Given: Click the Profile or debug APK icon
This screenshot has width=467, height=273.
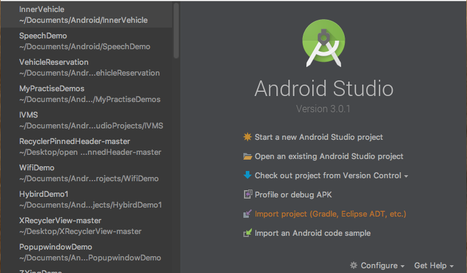Looking at the screenshot, I should tap(248, 194).
